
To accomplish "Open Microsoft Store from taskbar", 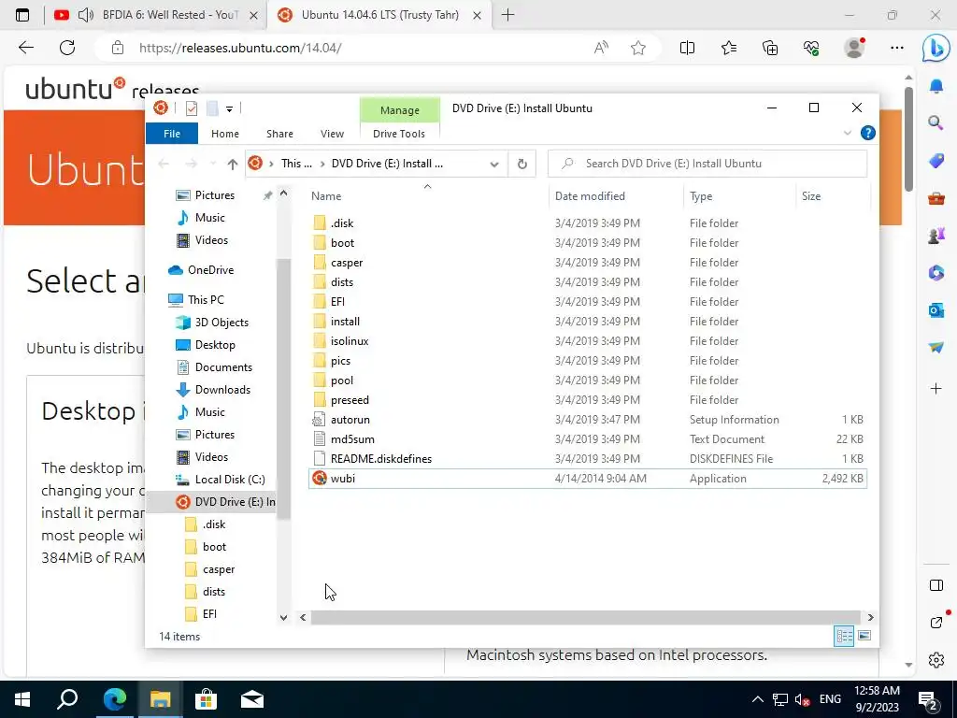I will (x=206, y=699).
